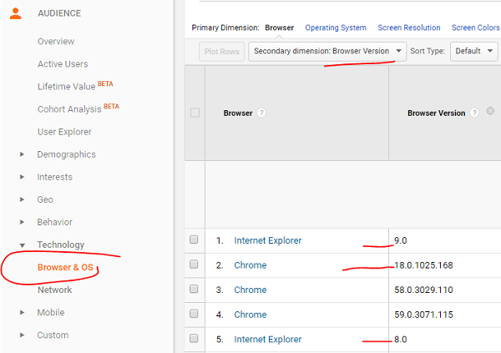Check the box for row 1 Internet Explorer
This screenshot has width=501, height=353.
[x=194, y=240]
